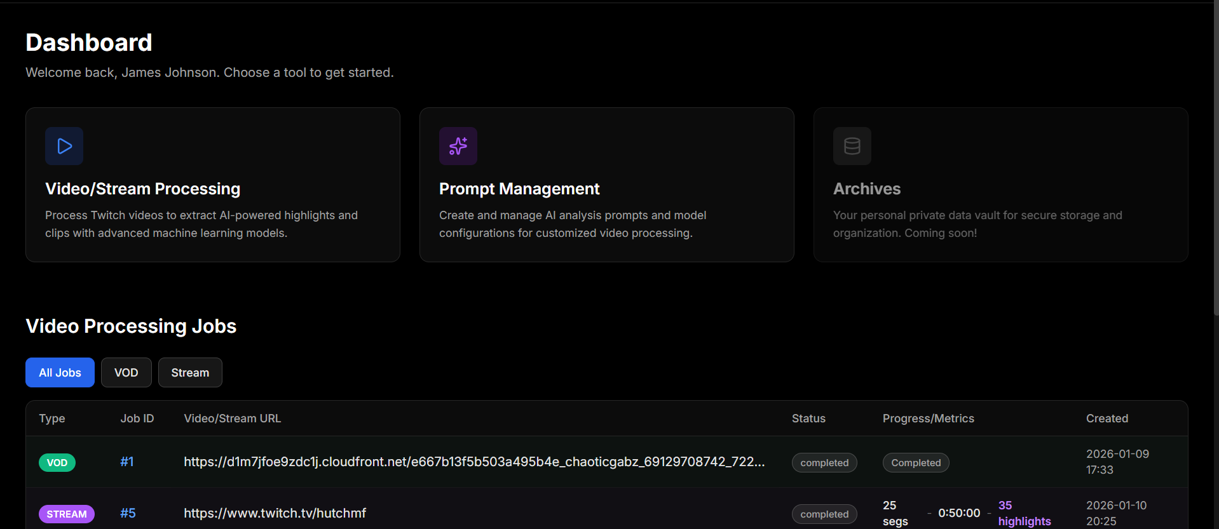Click the Completed progress badge in first row
This screenshot has height=529, width=1219.
click(916, 462)
